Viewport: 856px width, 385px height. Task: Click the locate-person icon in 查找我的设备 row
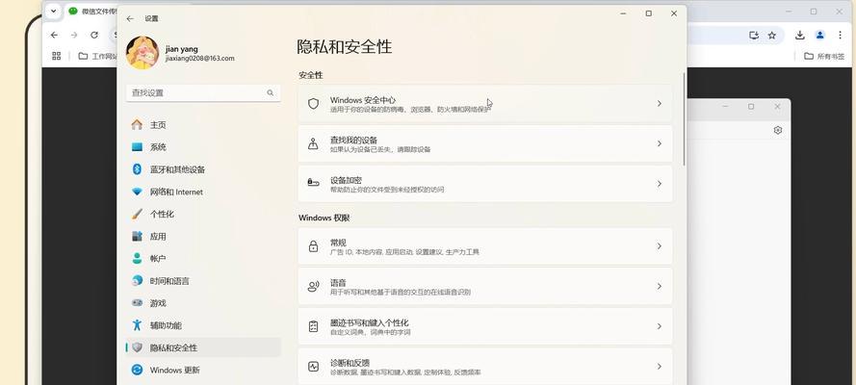tap(313, 143)
